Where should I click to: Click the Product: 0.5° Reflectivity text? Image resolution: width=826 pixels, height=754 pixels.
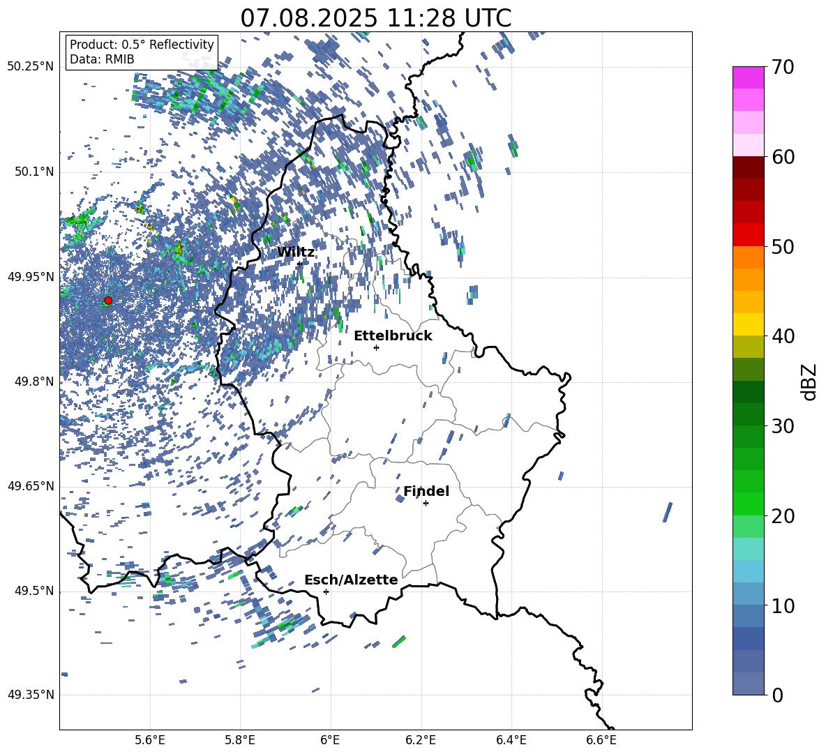tap(142, 45)
